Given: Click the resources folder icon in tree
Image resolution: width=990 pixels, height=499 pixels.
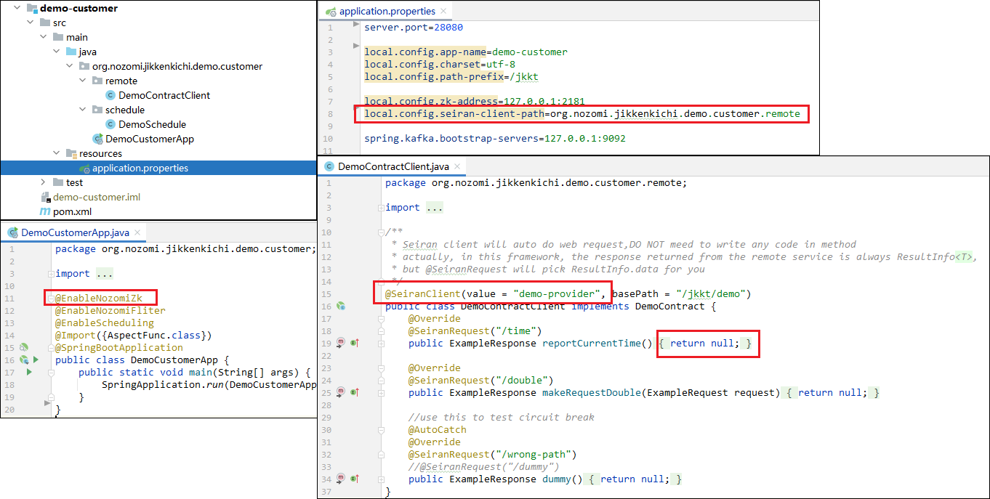Looking at the screenshot, I should pos(71,153).
